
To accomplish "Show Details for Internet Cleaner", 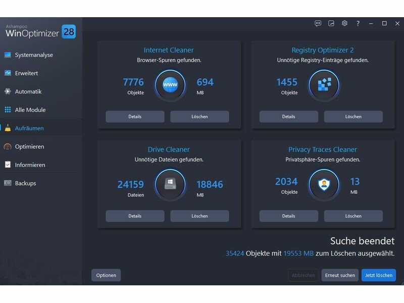I will click(135, 117).
